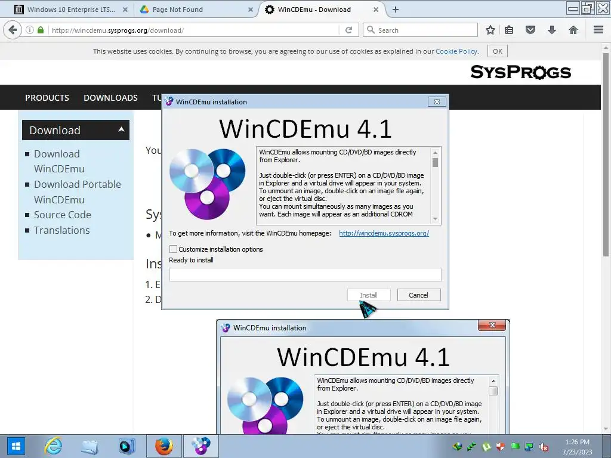Click the three discs logo in upper dialog
The width and height of the screenshot is (611, 458).
[x=208, y=184]
